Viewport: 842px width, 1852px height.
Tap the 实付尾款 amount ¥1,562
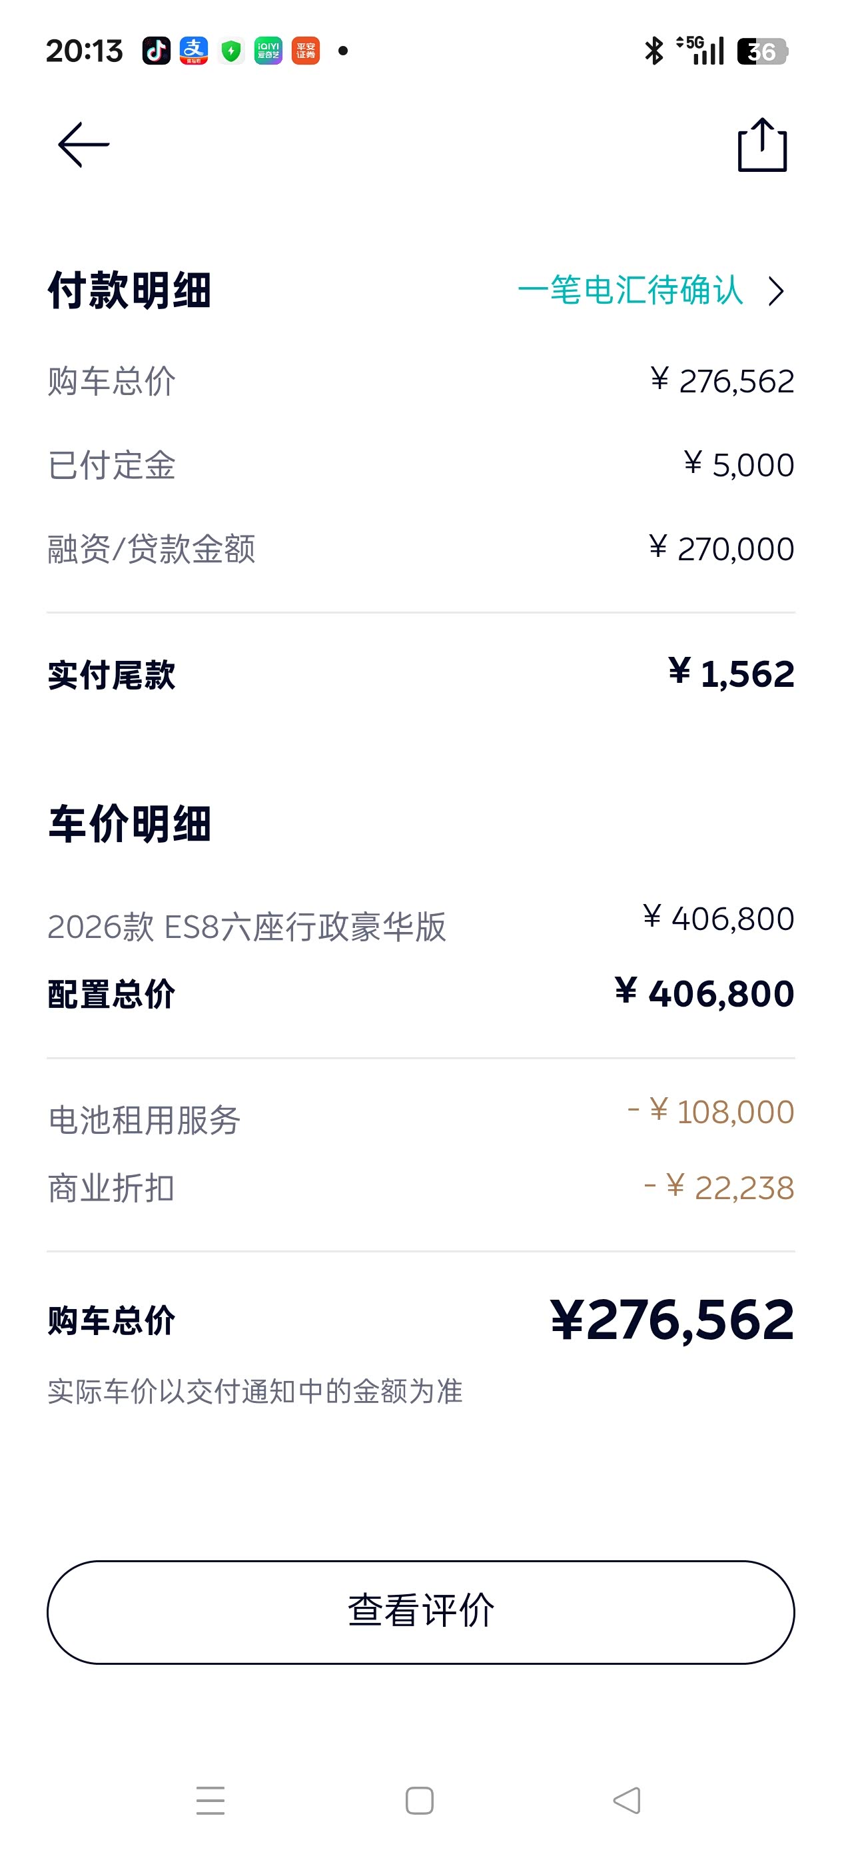[731, 674]
